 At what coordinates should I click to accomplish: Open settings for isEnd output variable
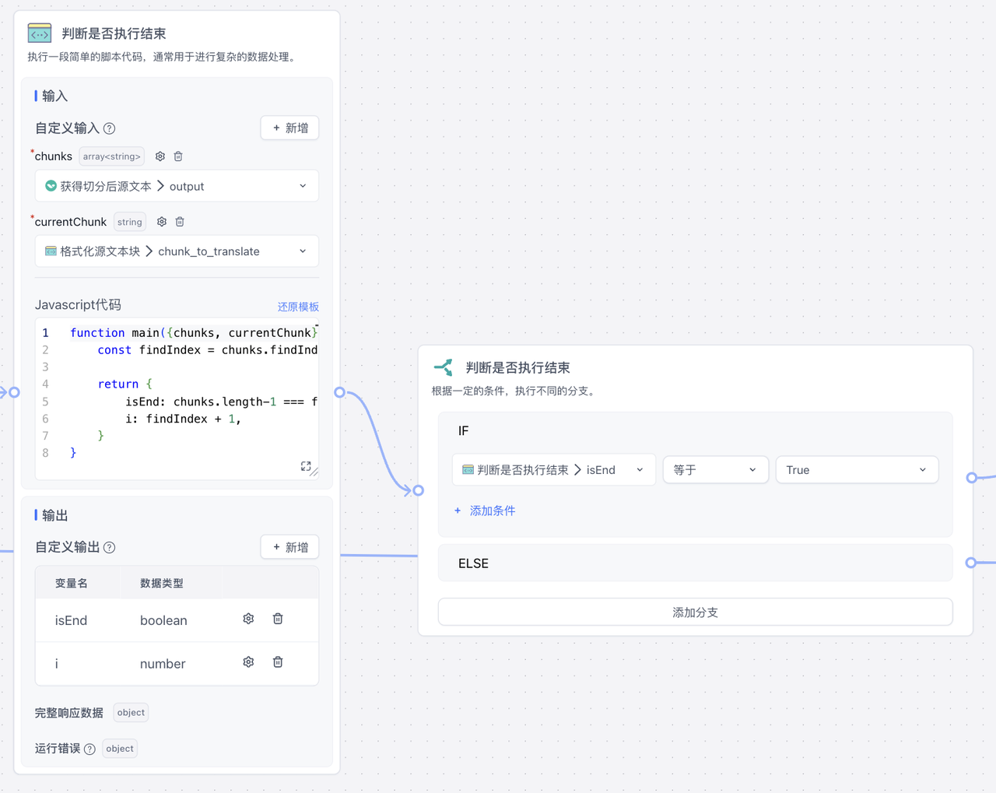coord(248,619)
